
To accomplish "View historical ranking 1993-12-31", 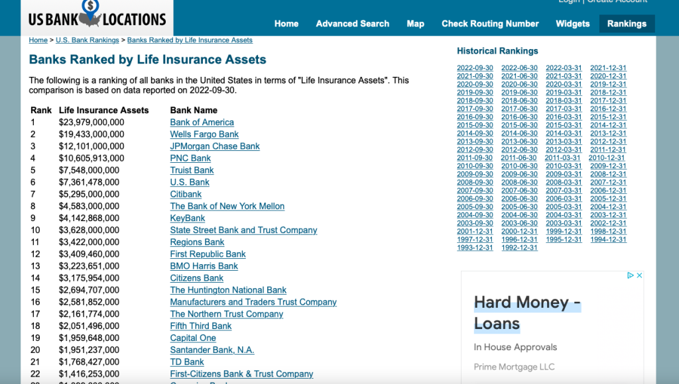I will [475, 248].
